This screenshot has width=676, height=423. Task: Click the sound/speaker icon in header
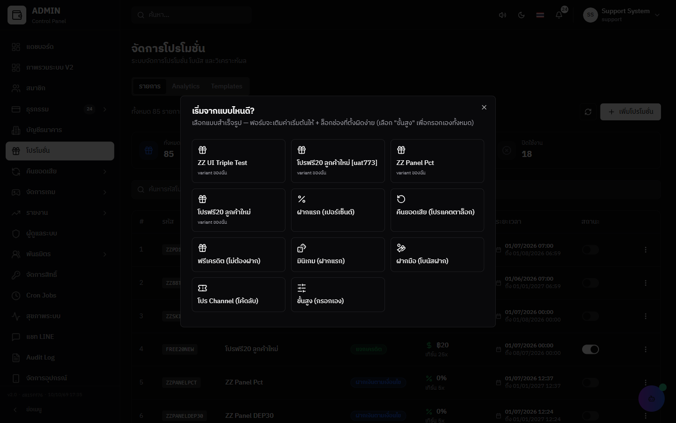point(502,15)
